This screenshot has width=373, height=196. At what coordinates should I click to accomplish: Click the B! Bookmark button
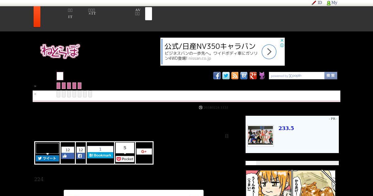coord(100,155)
